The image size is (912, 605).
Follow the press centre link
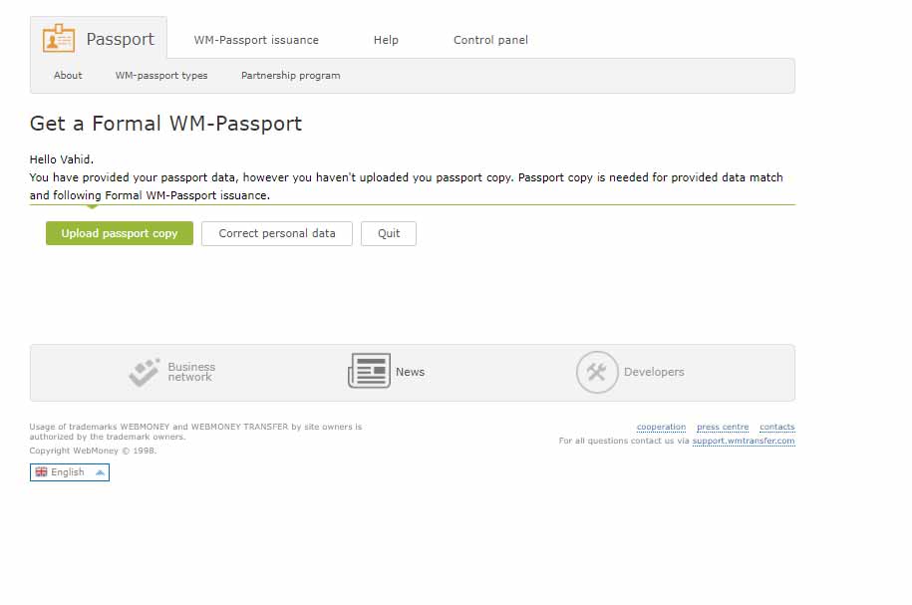click(x=723, y=427)
